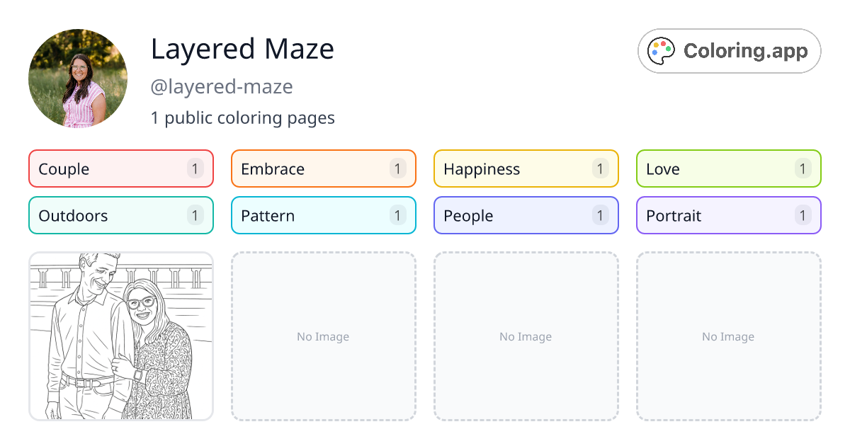Click the count badge on Happiness tag
This screenshot has width=850, height=446.
click(600, 168)
